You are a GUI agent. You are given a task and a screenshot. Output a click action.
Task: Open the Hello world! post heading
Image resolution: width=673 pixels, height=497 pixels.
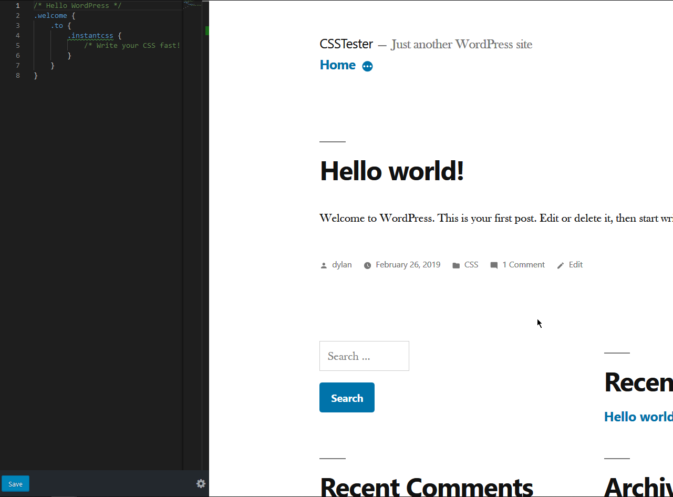(391, 171)
